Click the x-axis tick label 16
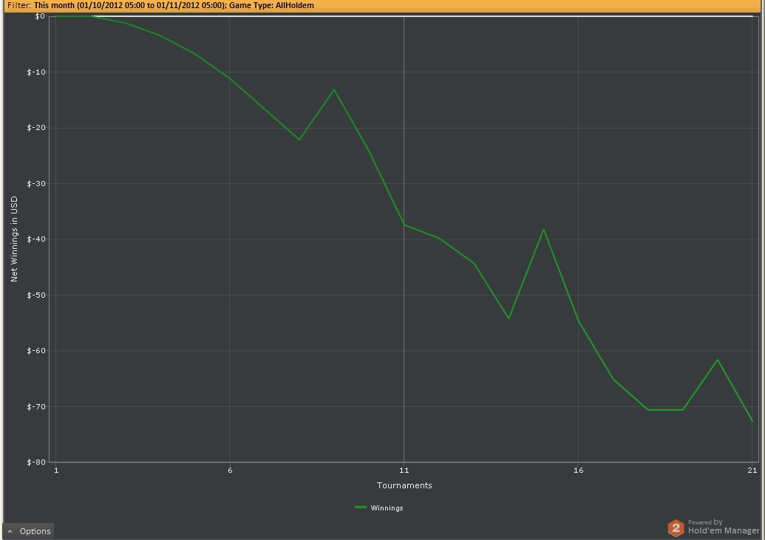This screenshot has width=765, height=540. [578, 471]
